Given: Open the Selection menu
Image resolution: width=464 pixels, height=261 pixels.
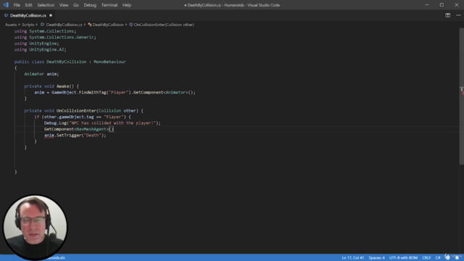Looking at the screenshot, I should pos(46,5).
